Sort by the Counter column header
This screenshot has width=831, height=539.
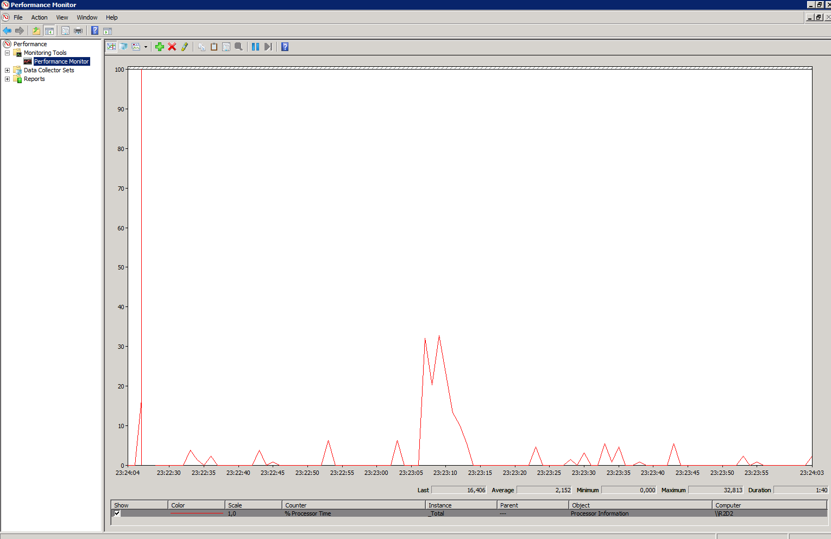(354, 505)
